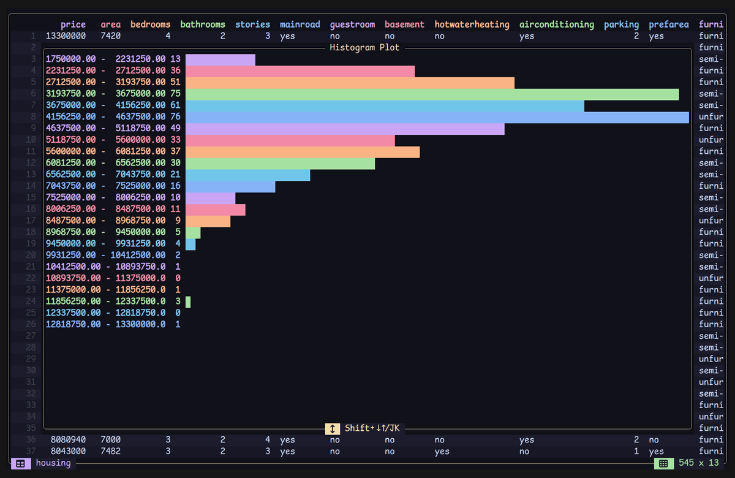
Task: Click the bin label 2231250.00 - 2712500.00
Action: pyautogui.click(x=106, y=71)
